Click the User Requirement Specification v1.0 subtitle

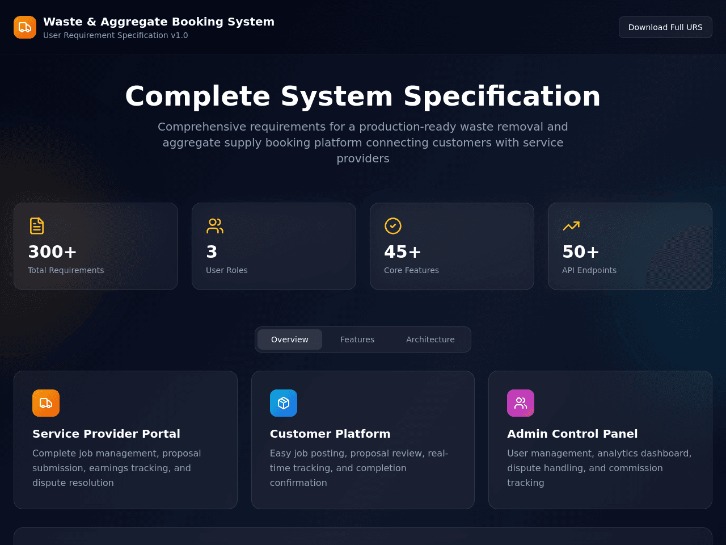click(116, 35)
